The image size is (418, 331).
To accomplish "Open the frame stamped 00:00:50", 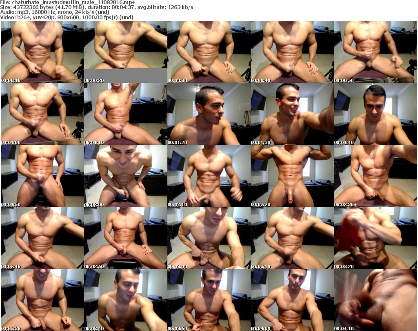I will tap(376, 52).
